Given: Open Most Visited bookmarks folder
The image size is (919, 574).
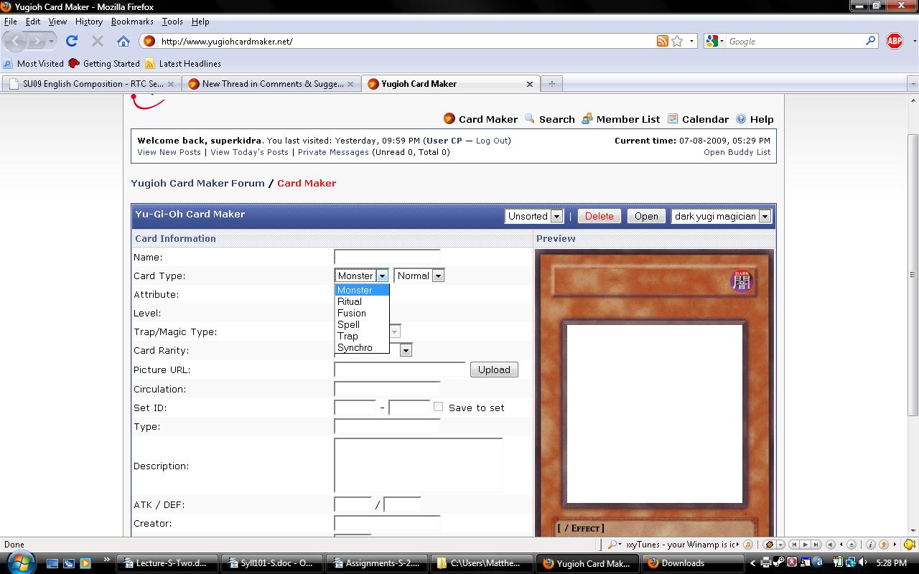Looking at the screenshot, I should 34,63.
